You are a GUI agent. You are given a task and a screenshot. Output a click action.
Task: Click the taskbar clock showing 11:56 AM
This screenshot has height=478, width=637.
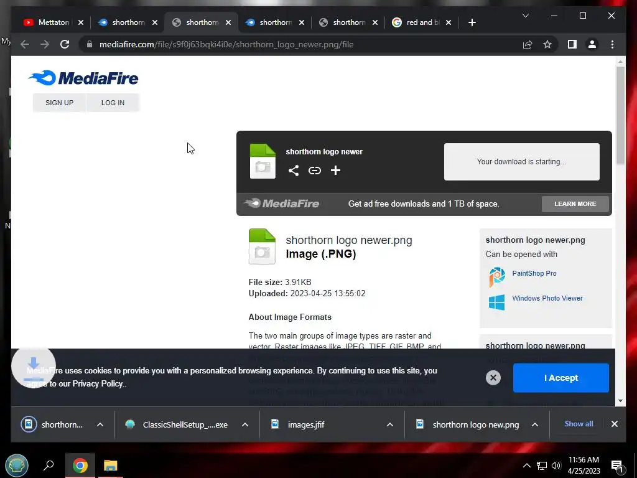pos(584,465)
